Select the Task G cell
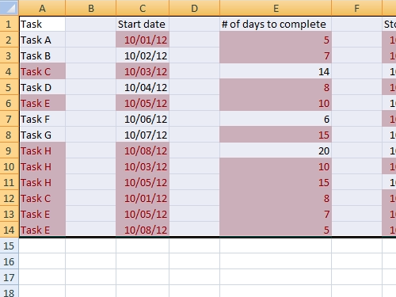Image resolution: width=396 pixels, height=297 pixels. 42,135
